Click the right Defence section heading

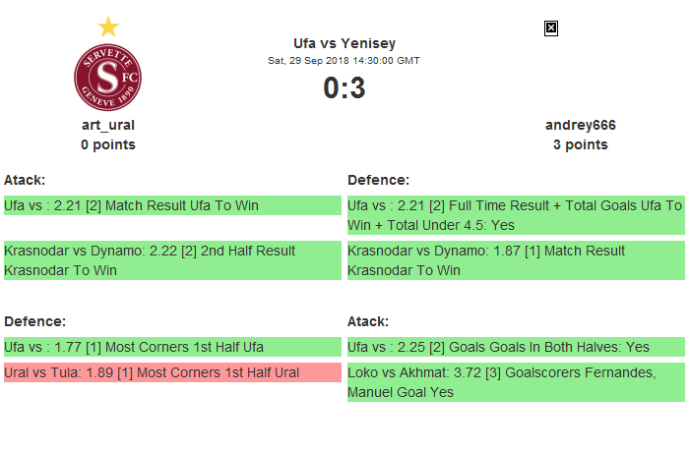[x=379, y=180]
